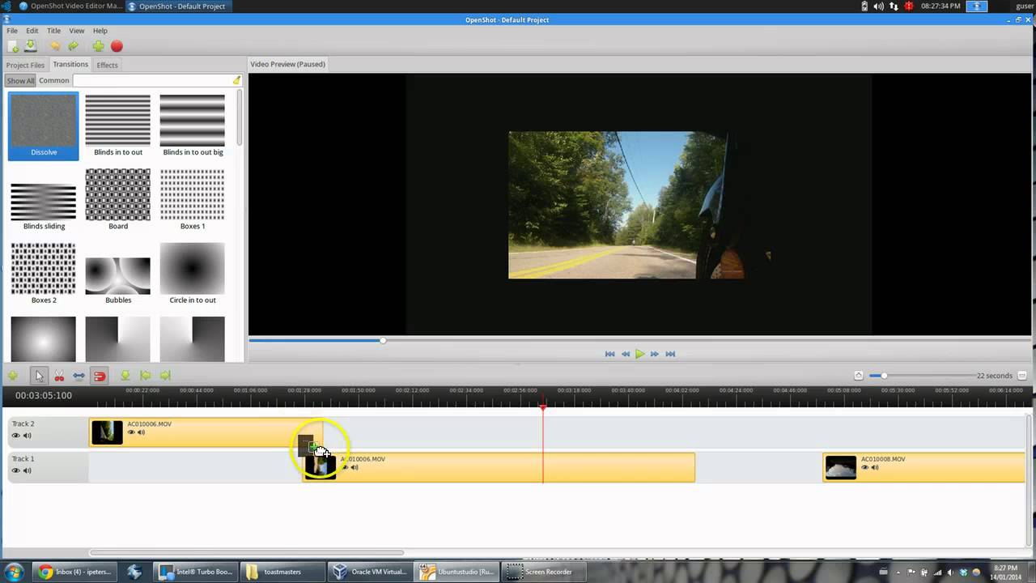Switch to the Project Files tab

click(25, 65)
